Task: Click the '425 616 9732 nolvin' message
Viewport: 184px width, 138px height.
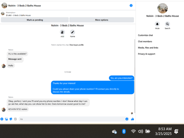Action: 18,109
